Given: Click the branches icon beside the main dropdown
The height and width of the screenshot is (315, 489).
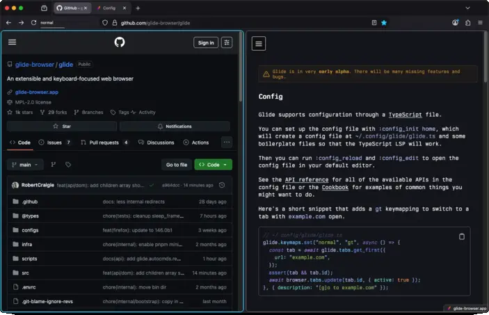Looking at the screenshot, I should click(x=54, y=165).
